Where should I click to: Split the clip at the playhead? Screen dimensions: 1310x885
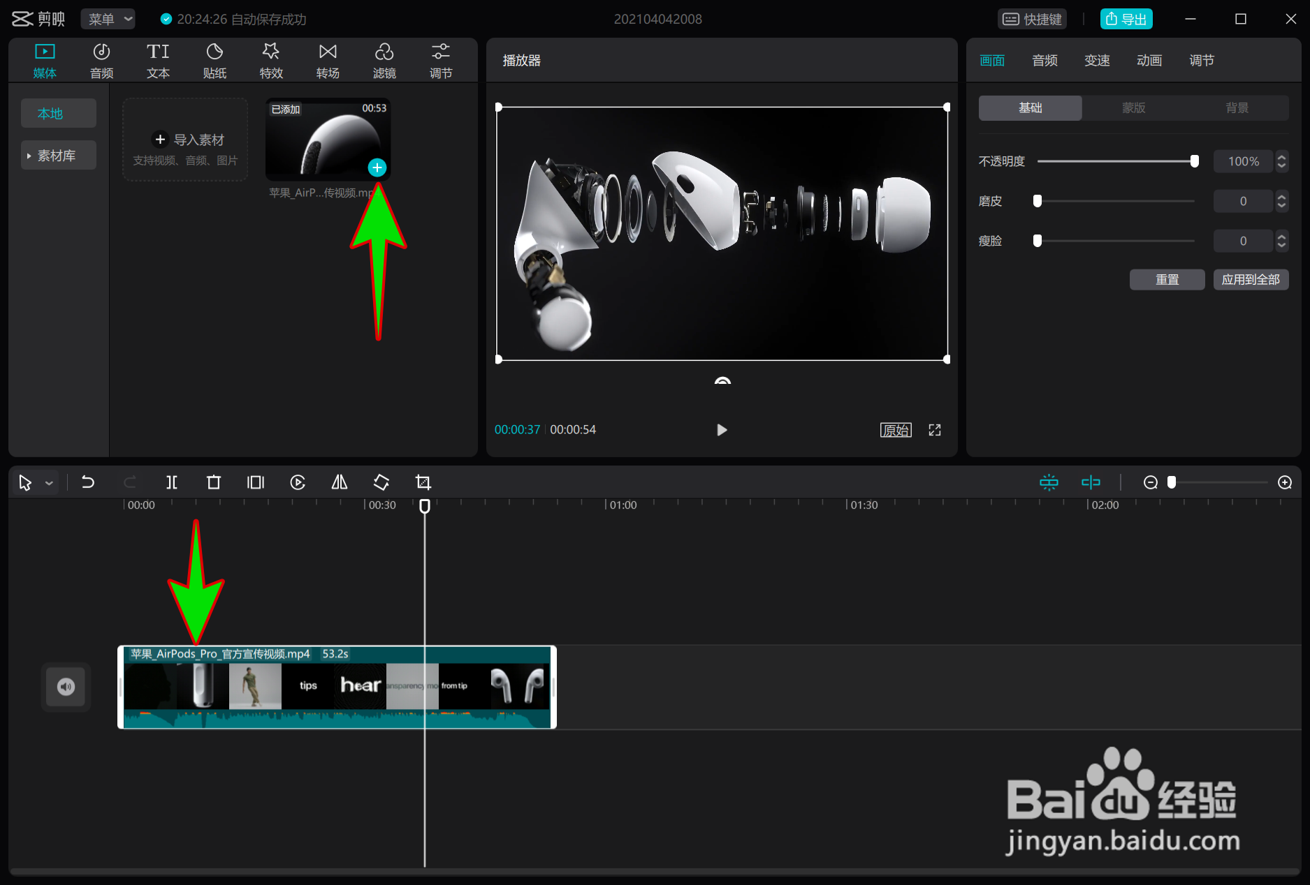(x=172, y=482)
